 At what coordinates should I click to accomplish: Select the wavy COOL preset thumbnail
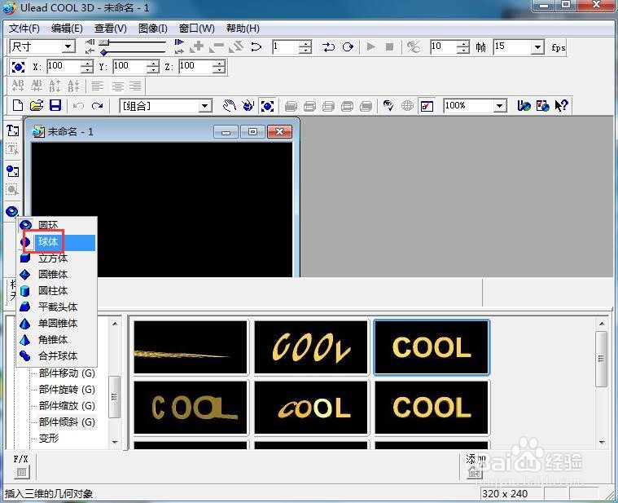[310, 347]
